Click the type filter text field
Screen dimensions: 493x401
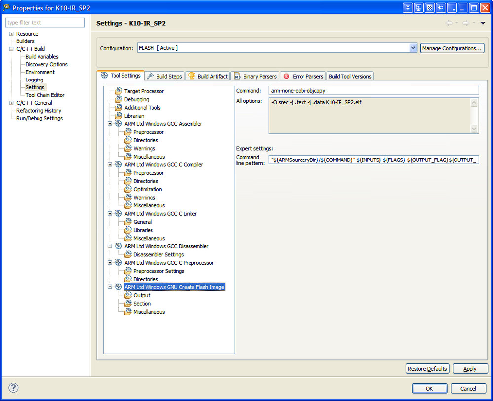[45, 22]
